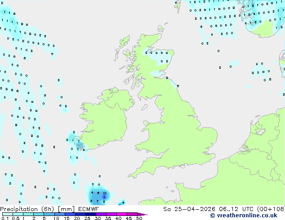Screen dimensions: 285x220
Task: Click the '[mm]' unit label
Action: [67, 209]
